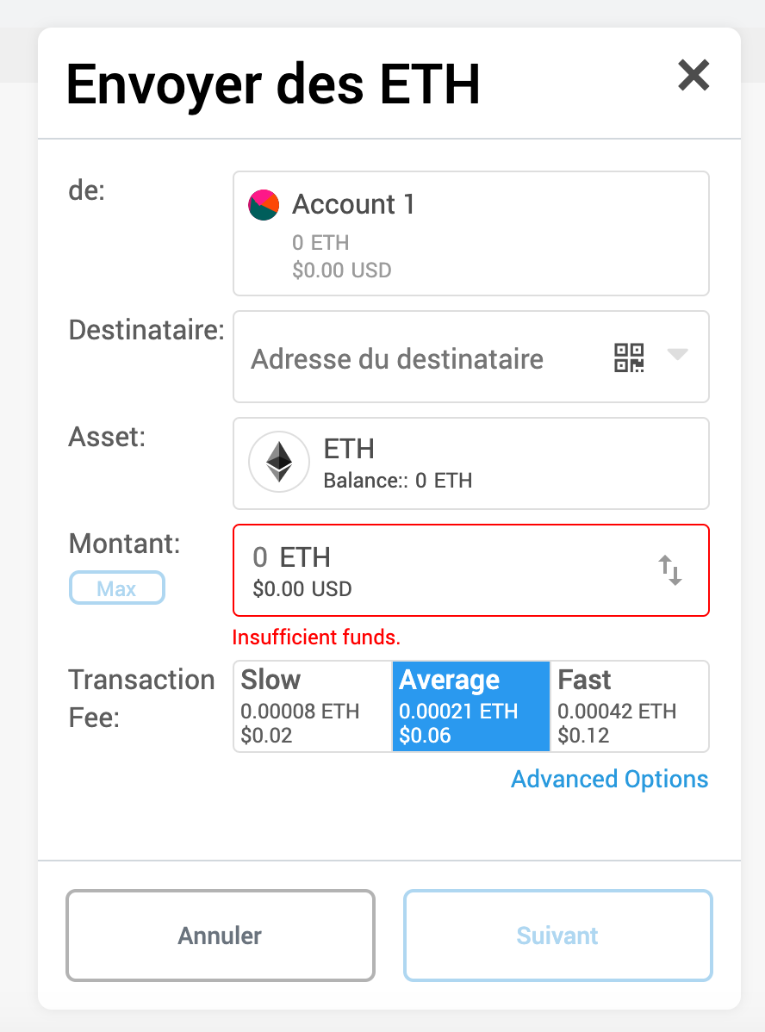Open Advanced Options link
765x1032 pixels.
[610, 780]
